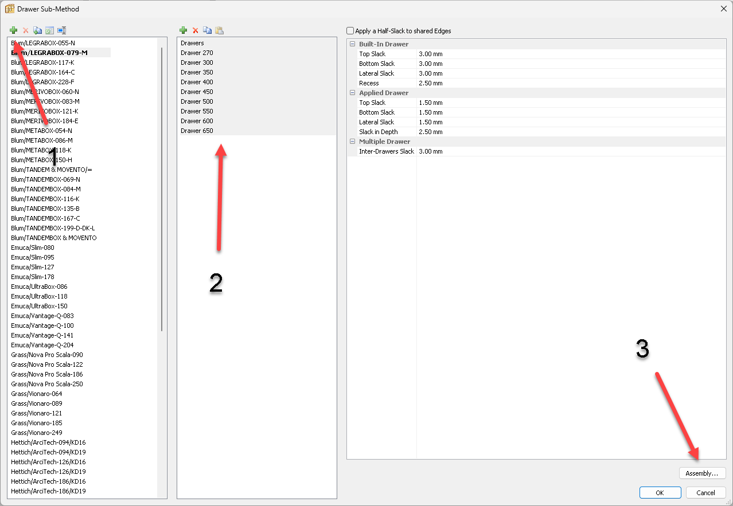
Task: Select Blum/TANDEMBOX & MOVENTO entry
Action: tap(54, 238)
